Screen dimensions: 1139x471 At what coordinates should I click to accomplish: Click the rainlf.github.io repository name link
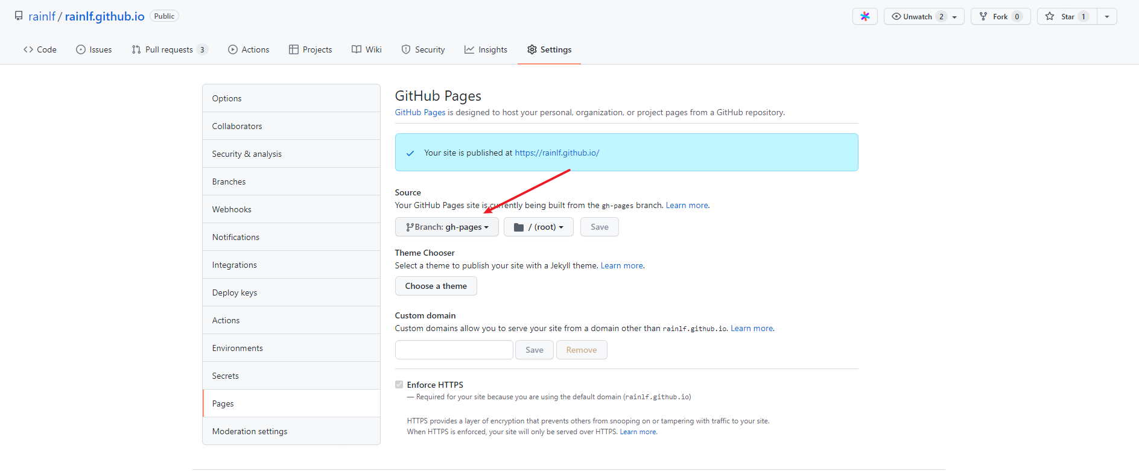pyautogui.click(x=104, y=16)
